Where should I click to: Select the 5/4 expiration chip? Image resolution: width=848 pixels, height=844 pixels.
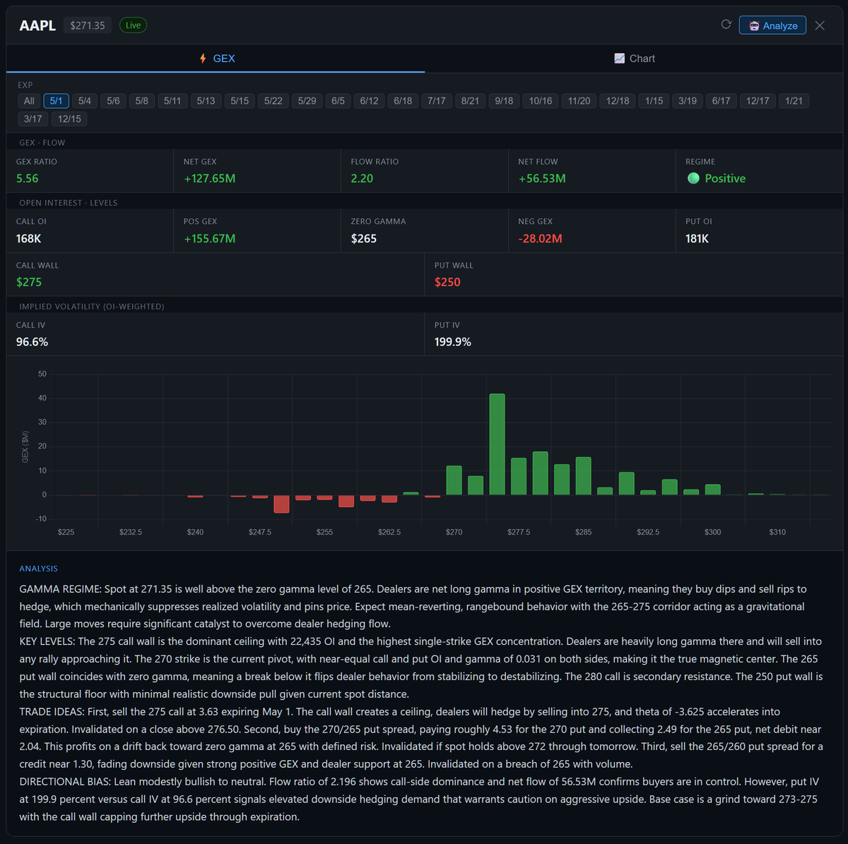click(85, 101)
